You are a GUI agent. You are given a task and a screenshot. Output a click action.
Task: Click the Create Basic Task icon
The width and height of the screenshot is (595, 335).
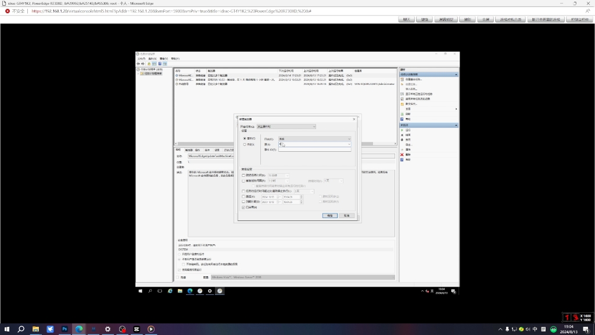[402, 80]
